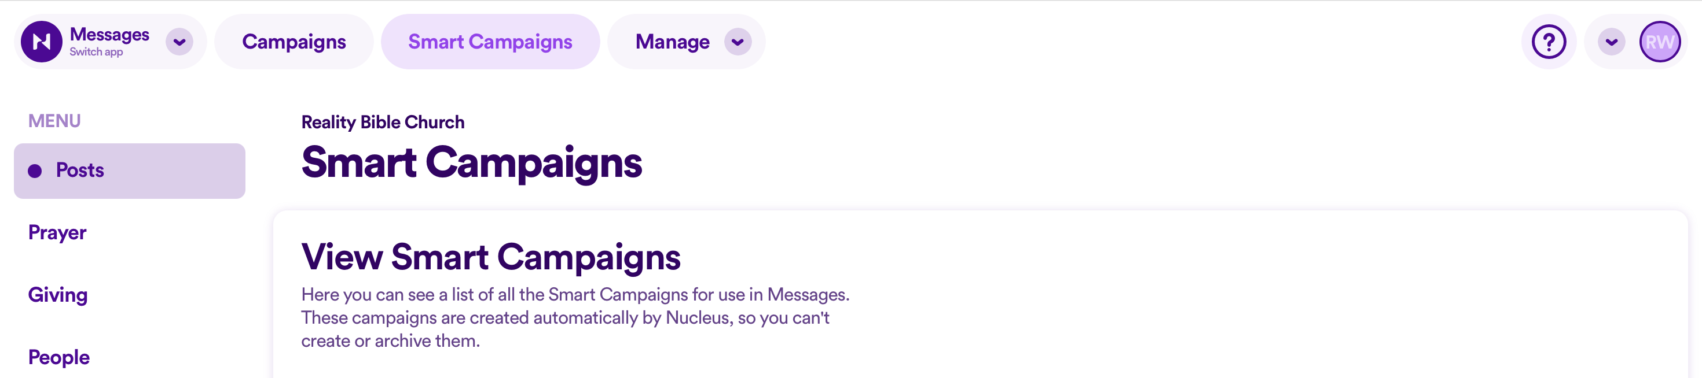Open Giving from the sidebar menu
Screen dimensions: 1702x378
(x=58, y=295)
